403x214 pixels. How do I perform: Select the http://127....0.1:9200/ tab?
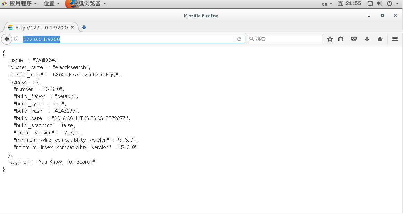[41, 27]
